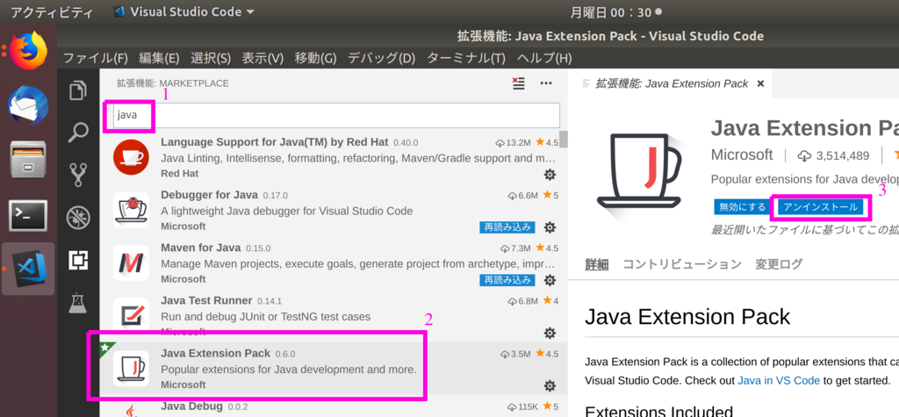Click the extensions list scrollbar
899x417 pixels.
point(564,140)
